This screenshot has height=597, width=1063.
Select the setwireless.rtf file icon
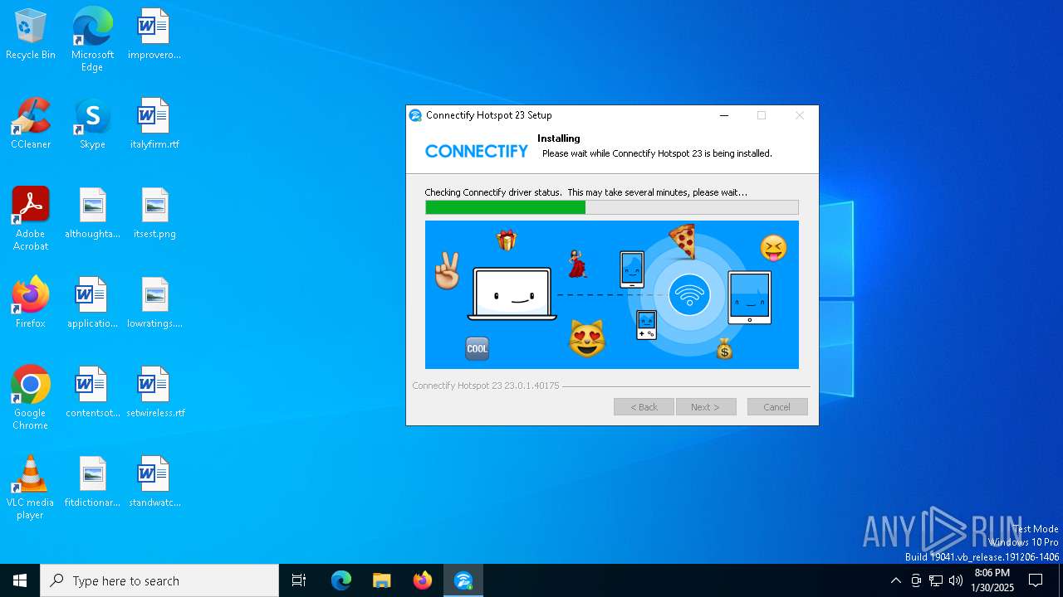coord(154,393)
